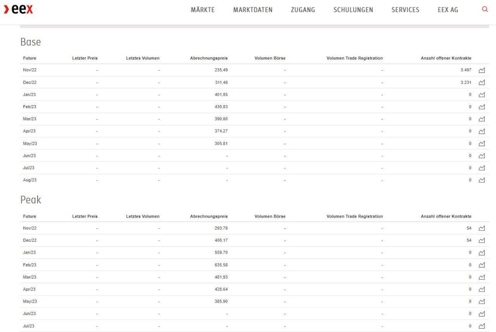Open chart icon for Base Jun/23

pyautogui.click(x=482, y=156)
